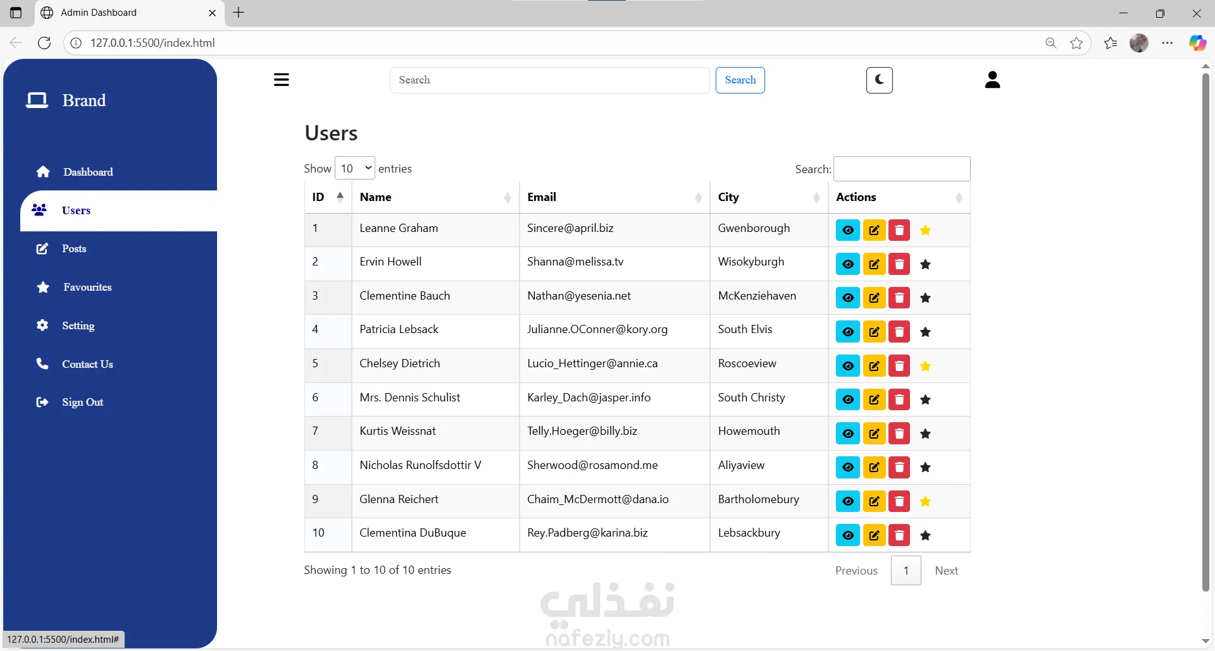
Task: Favourite Patricia Lebsack with star
Action: [x=925, y=332]
